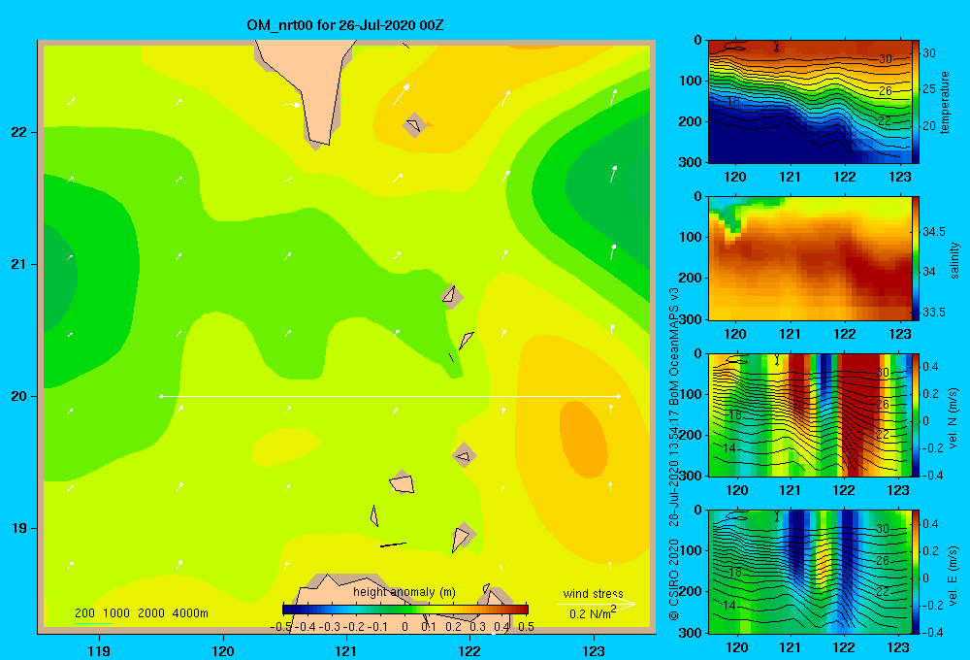Open the temperature depth-section panel
Screen dimensions: 970x660
(x=810, y=102)
